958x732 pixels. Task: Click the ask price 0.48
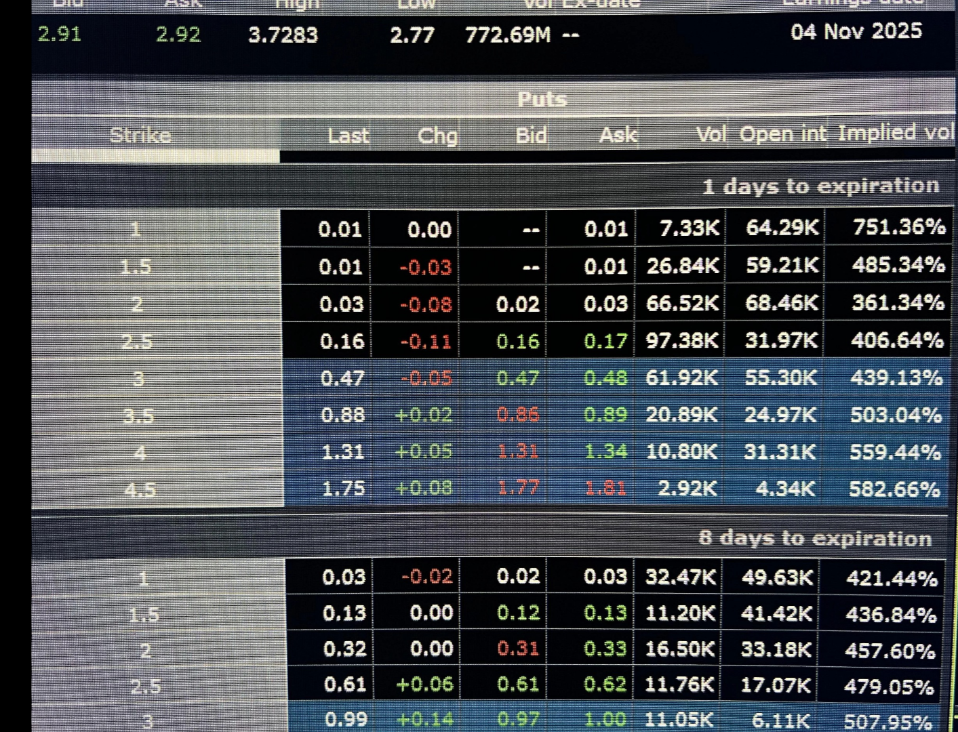[605, 378]
